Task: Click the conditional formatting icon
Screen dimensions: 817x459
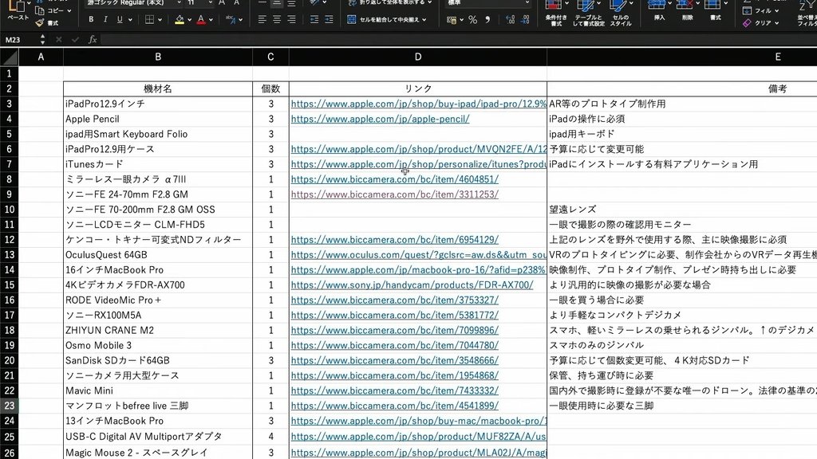Action: point(555,13)
